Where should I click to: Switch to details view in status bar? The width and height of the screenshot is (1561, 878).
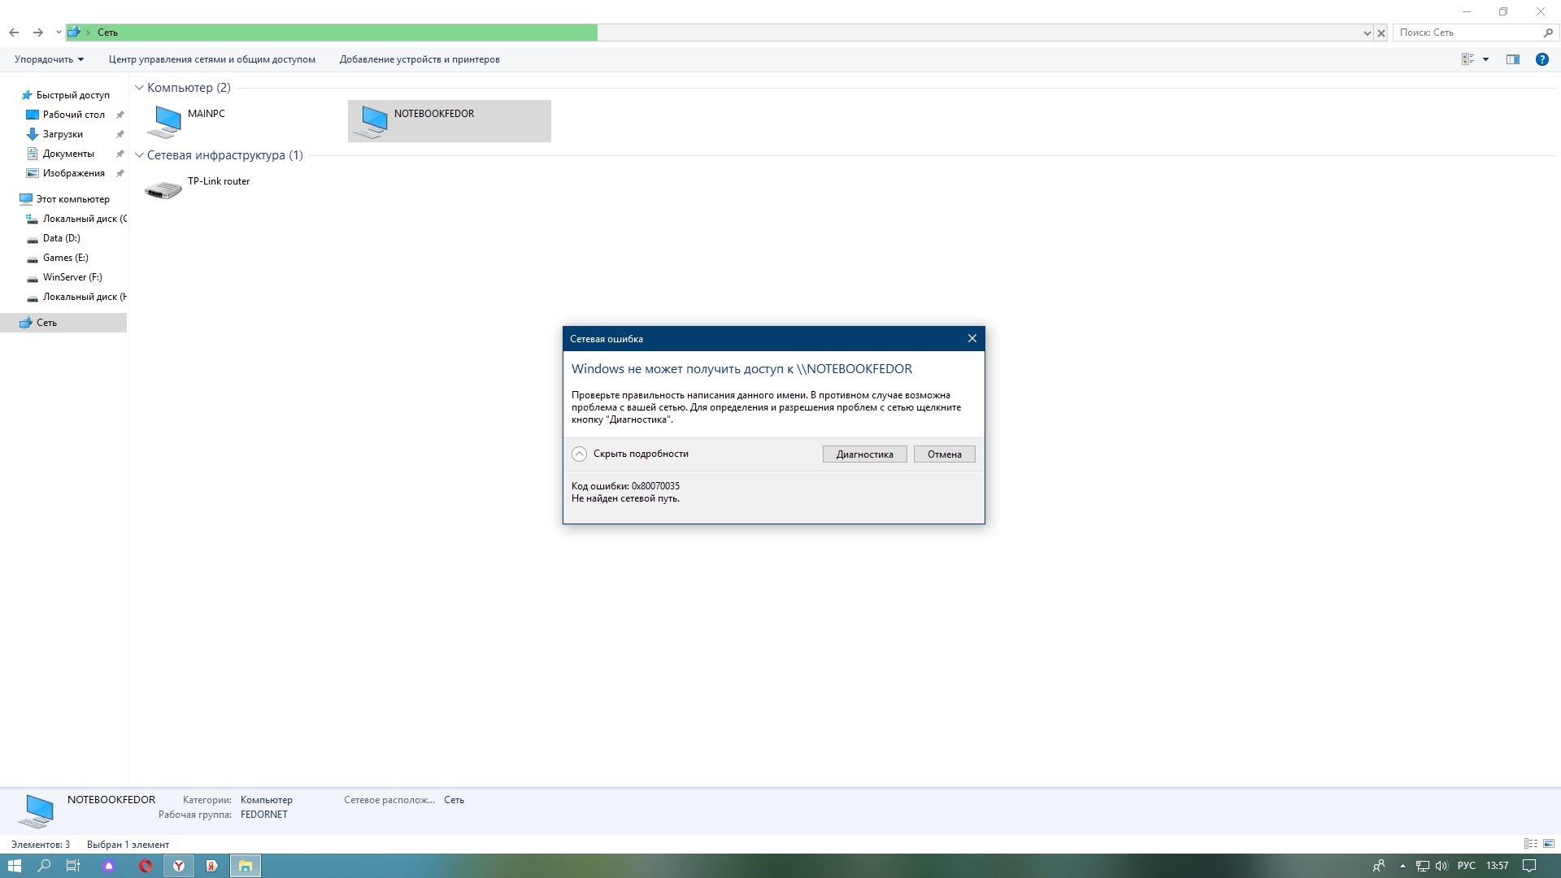[x=1531, y=845]
